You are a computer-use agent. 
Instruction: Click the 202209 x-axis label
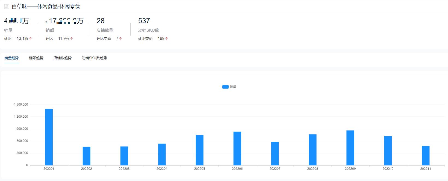[x=350, y=169]
